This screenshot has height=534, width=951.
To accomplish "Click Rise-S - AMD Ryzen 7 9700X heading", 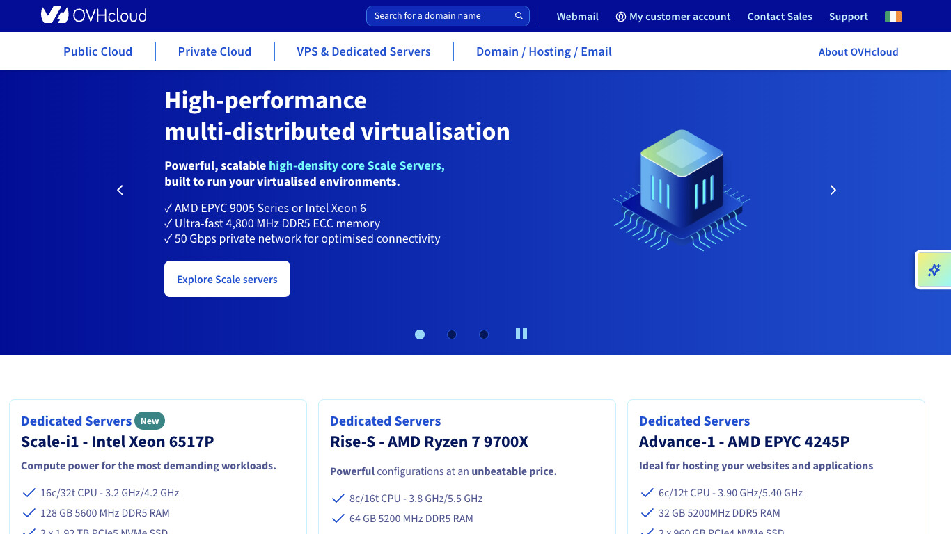I will 430,442.
